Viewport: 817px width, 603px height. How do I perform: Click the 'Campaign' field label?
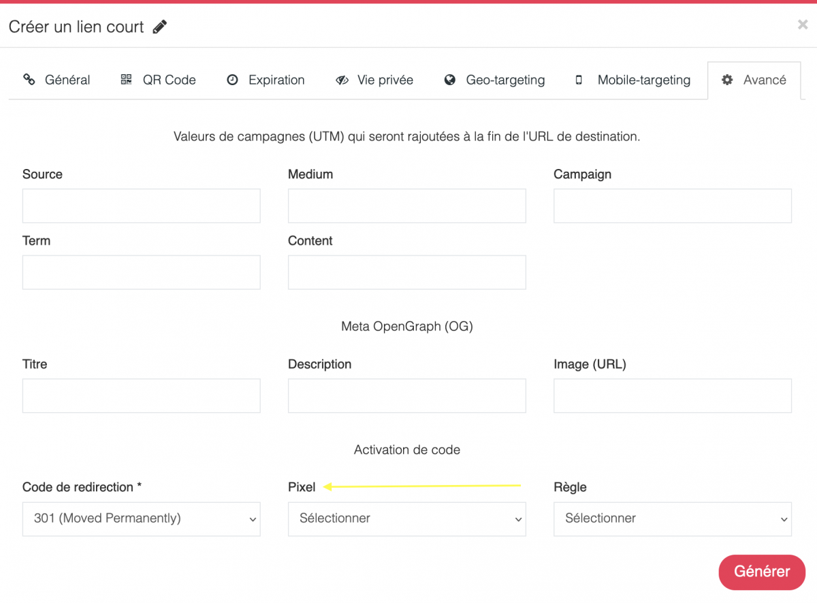(582, 174)
